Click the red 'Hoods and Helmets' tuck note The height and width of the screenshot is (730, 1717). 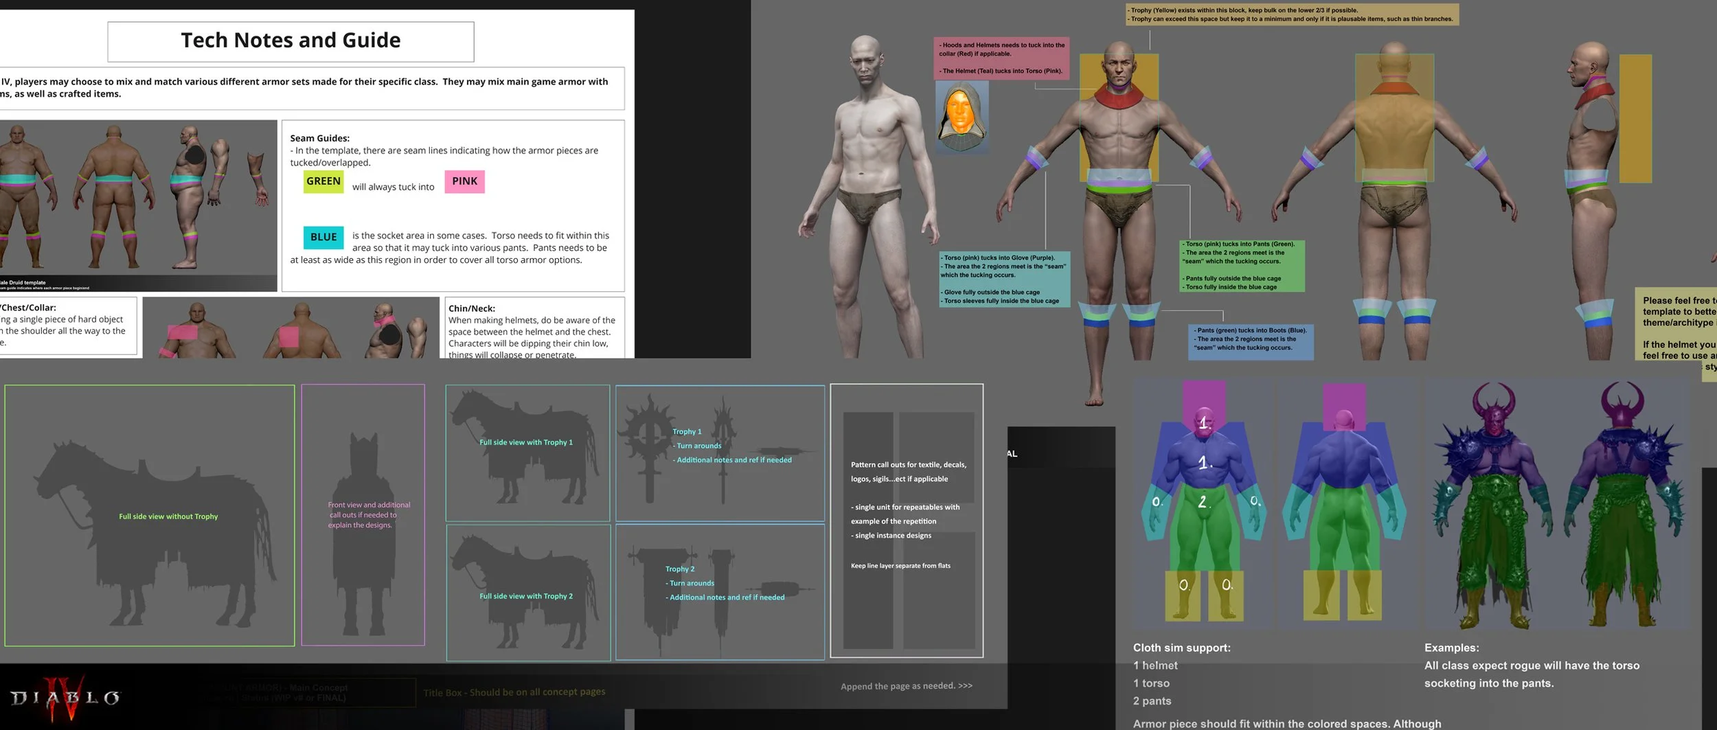1001,58
